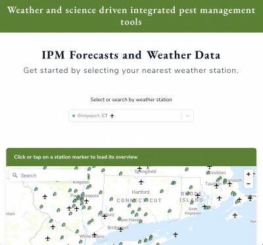Zoom in the map with plus button
Viewport: 263px width, 245px height.
[x=249, y=174]
